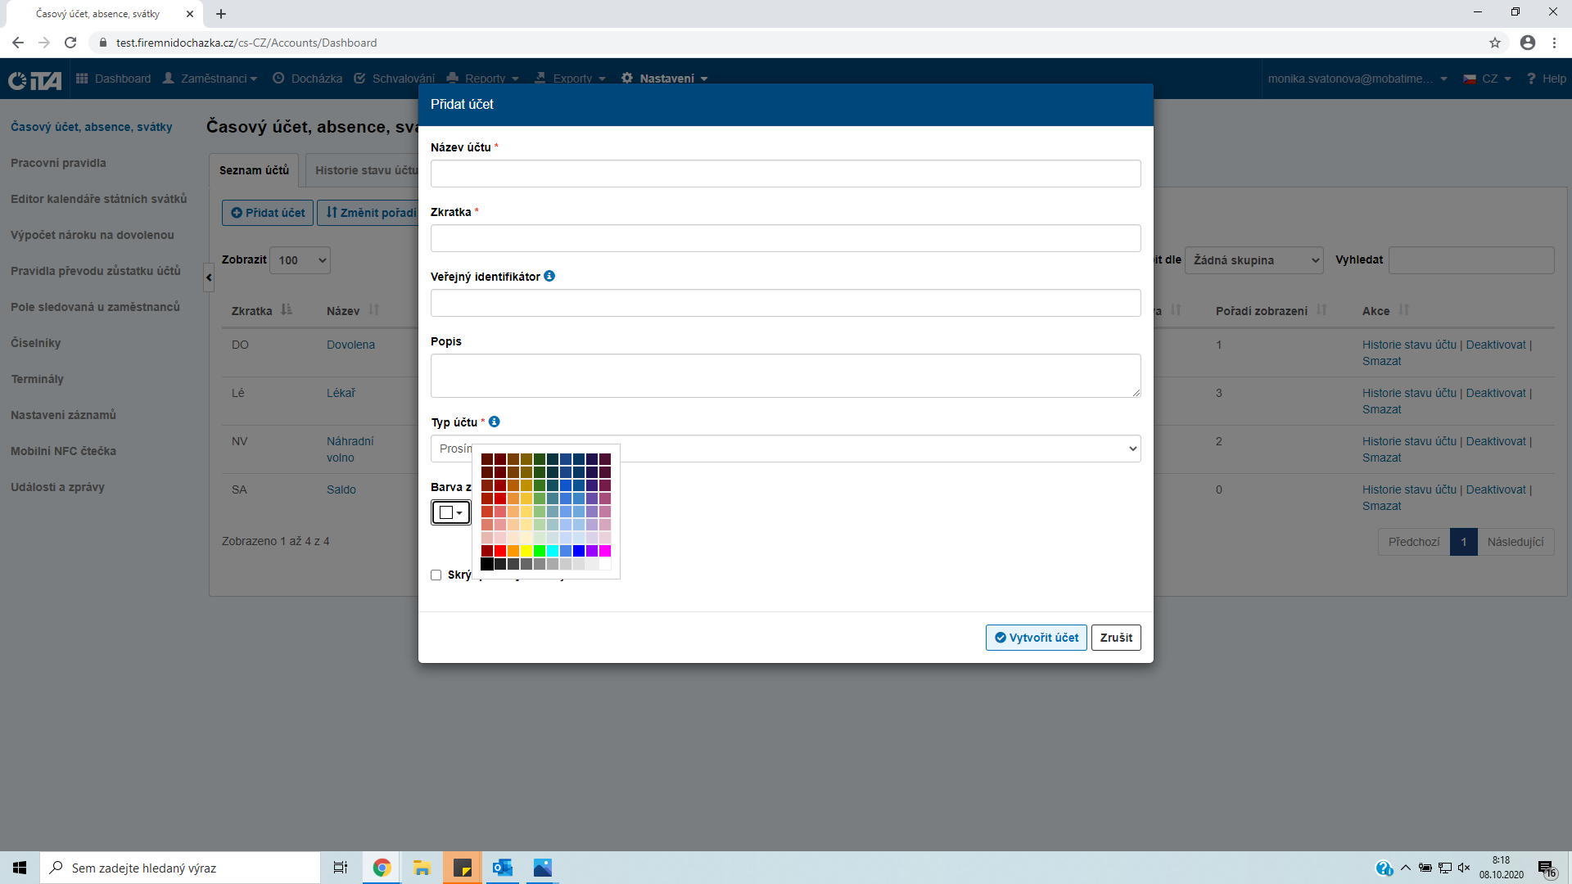Click the bookmark star in address bar
This screenshot has height=884, width=1572.
click(1495, 43)
